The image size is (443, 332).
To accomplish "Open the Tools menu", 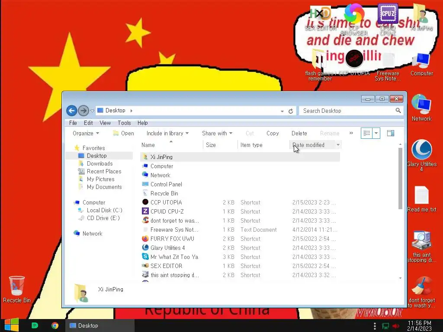I will [124, 123].
